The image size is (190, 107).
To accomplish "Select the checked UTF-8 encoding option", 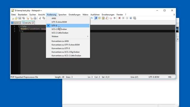I will [x=68, y=26].
